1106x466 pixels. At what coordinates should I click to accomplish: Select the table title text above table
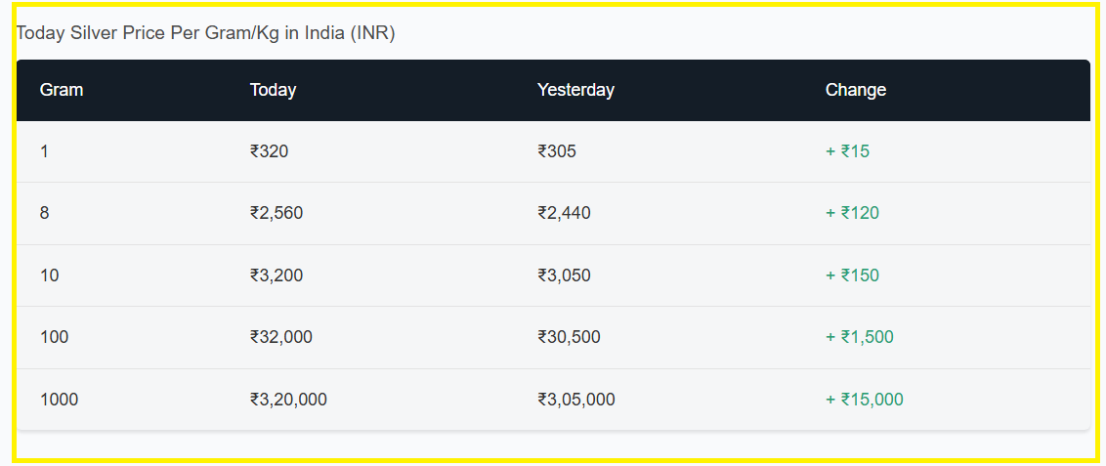tap(205, 33)
